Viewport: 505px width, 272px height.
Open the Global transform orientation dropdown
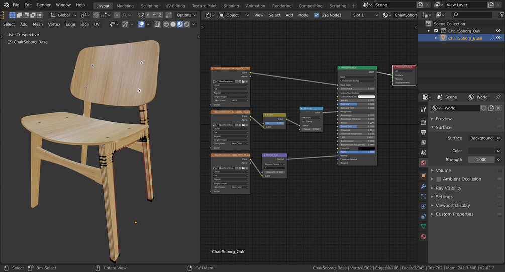coord(63,15)
